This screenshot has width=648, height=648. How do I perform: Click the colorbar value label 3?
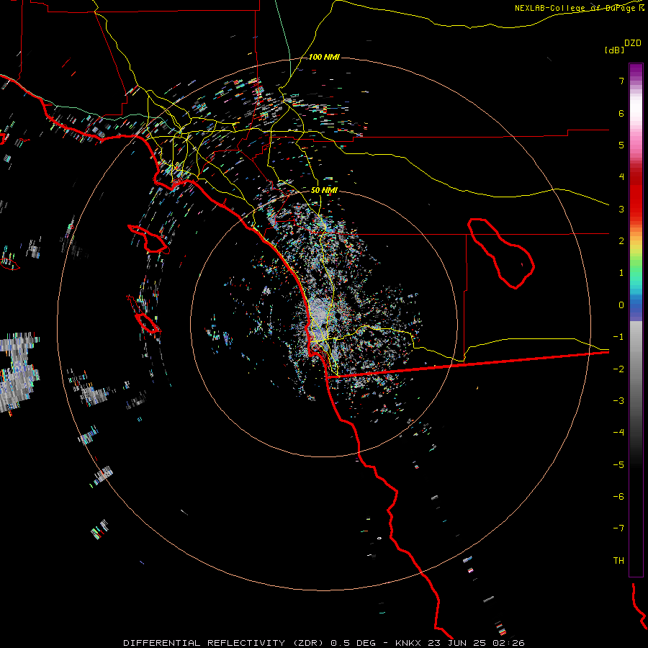621,209
